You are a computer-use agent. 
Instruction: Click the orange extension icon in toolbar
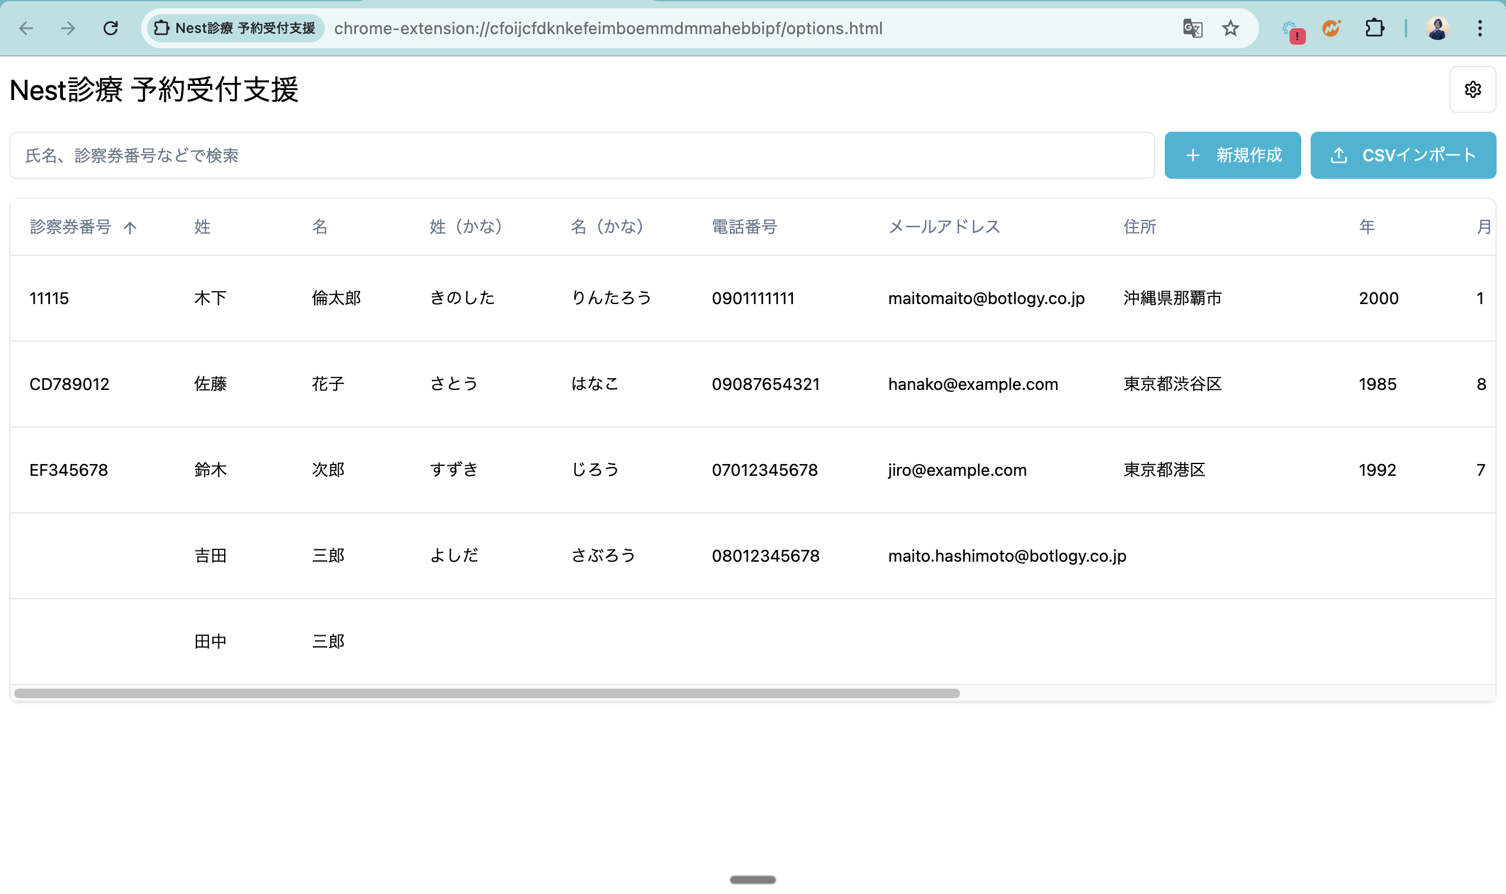tap(1331, 28)
